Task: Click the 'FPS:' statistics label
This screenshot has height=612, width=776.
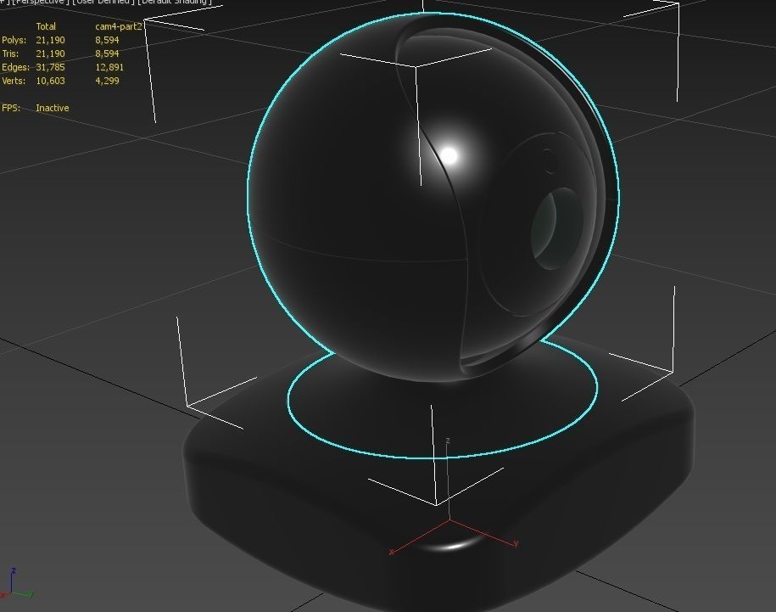Action: [11, 108]
